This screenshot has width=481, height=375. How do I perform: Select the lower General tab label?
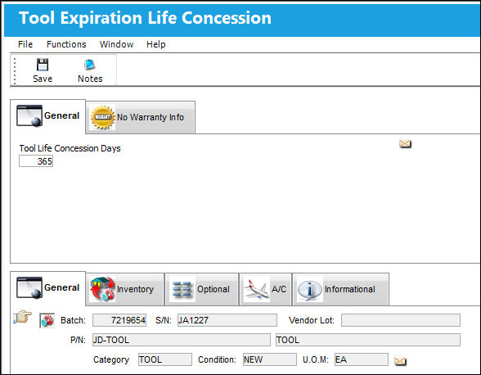61,287
